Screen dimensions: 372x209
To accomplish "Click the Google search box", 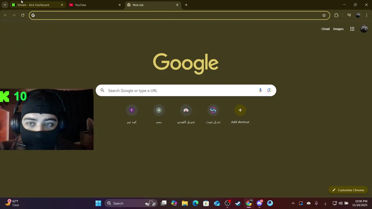I will point(186,91).
